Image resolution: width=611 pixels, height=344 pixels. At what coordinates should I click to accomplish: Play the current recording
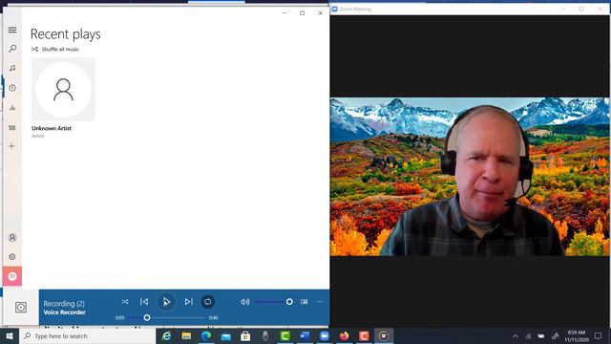[x=166, y=302]
